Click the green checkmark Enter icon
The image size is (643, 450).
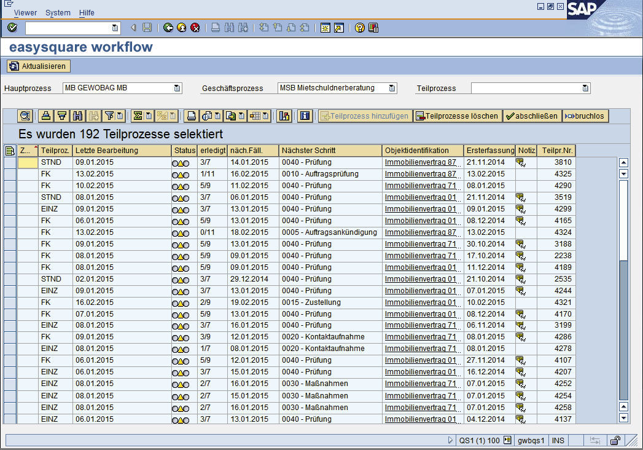[x=11, y=27]
